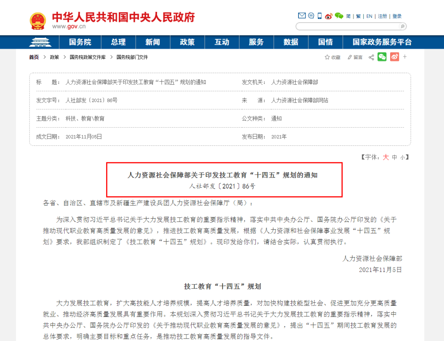Image resolution: width=444 pixels, height=341 pixels.
Task: Click inside the search input box
Action: tap(349, 26)
